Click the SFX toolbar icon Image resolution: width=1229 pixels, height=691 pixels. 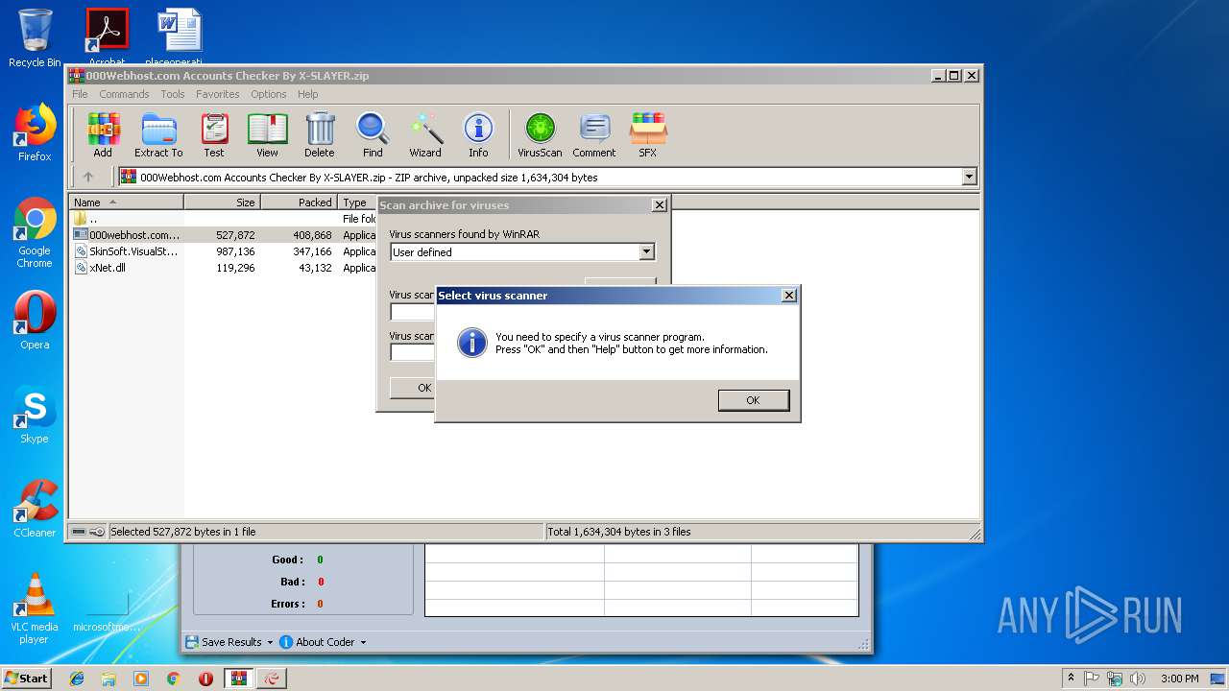648,134
